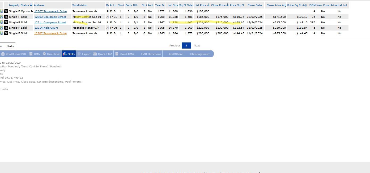Click the Close Date column header
This screenshot has width=370, height=173.
tap(254, 5)
